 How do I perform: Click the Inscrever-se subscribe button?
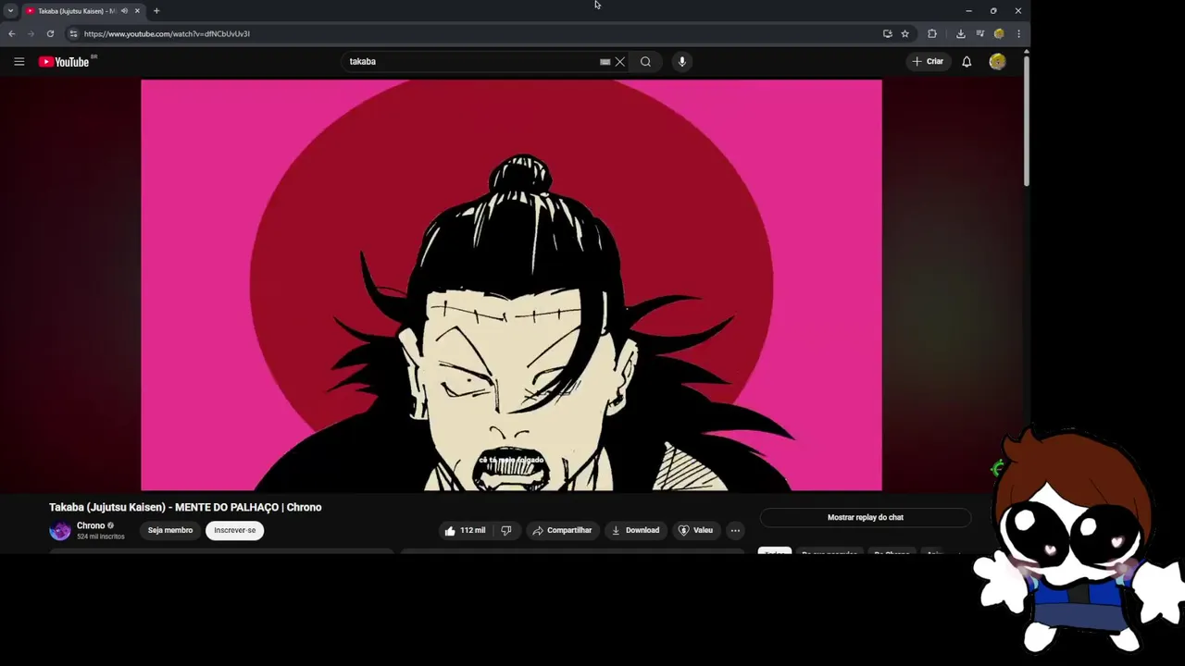(x=235, y=530)
